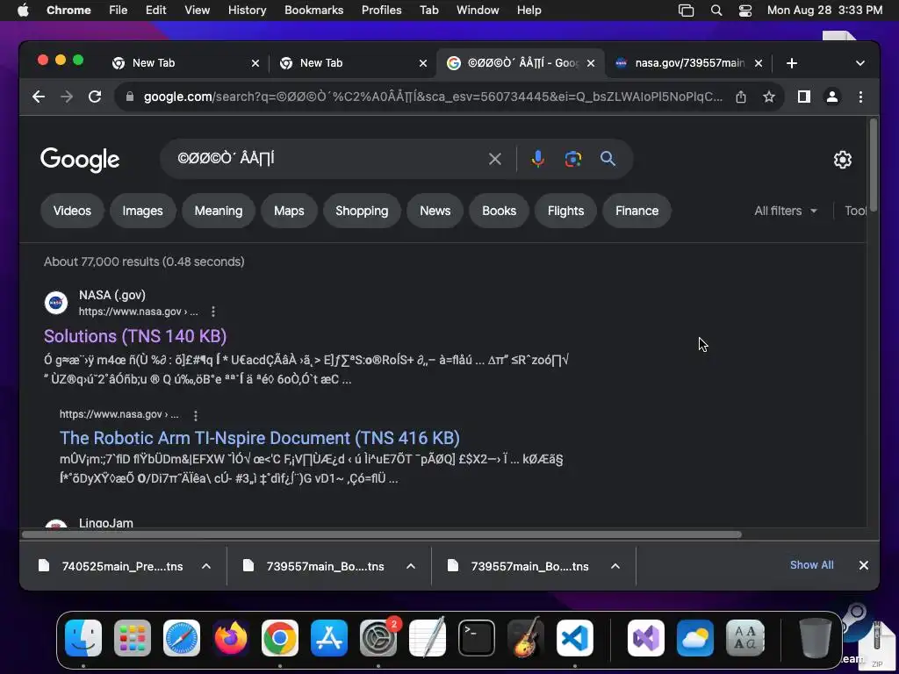The width and height of the screenshot is (899, 674).
Task: Switch to the first New Tab
Action: click(x=183, y=63)
